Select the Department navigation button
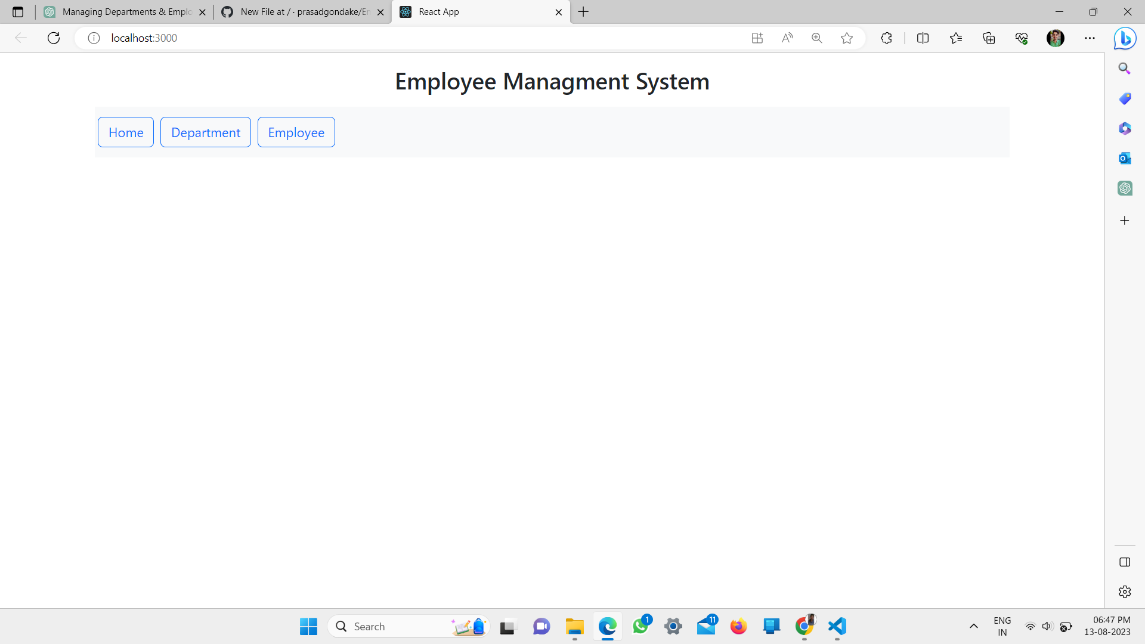This screenshot has width=1145, height=644. tap(205, 132)
